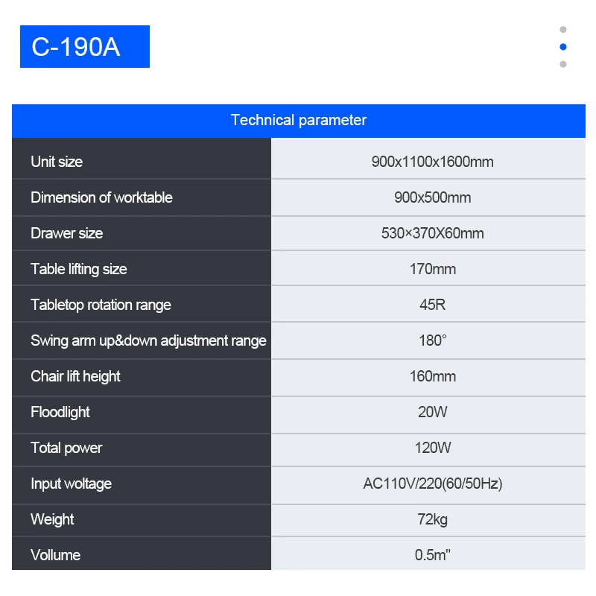Click the C-190A model badge
Viewport: 596px width, 596px height.
tap(84, 47)
